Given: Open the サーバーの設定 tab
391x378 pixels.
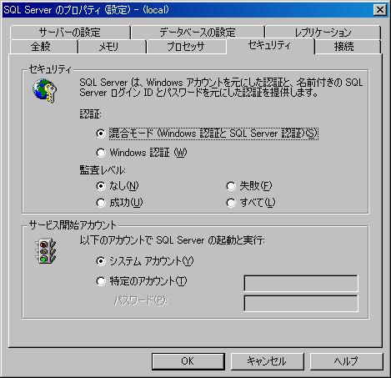Looking at the screenshot, I should tap(70, 33).
